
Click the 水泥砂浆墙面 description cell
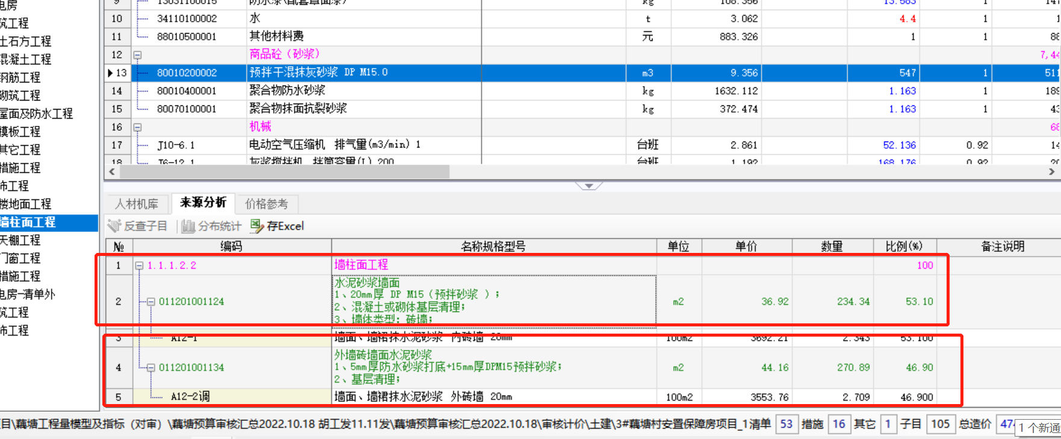click(x=494, y=301)
